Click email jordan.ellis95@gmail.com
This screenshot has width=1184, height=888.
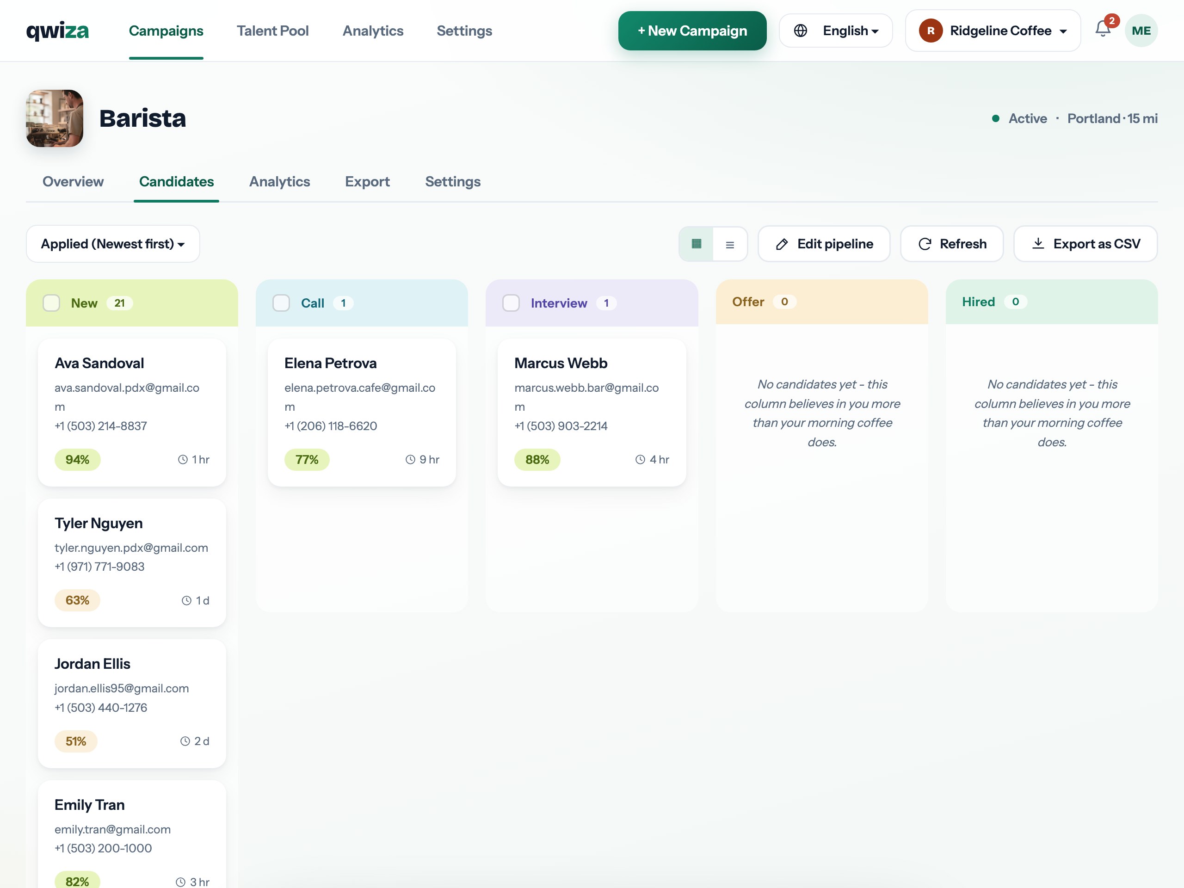(122, 688)
